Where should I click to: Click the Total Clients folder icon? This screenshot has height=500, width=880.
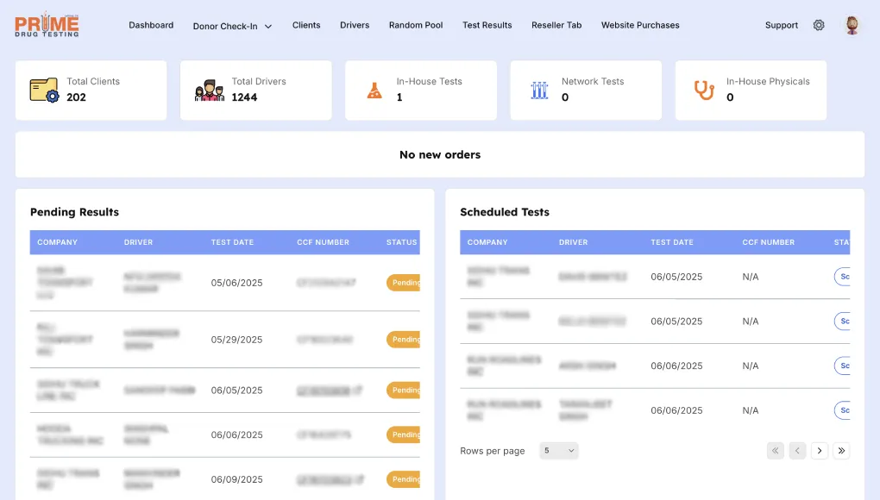click(x=44, y=90)
